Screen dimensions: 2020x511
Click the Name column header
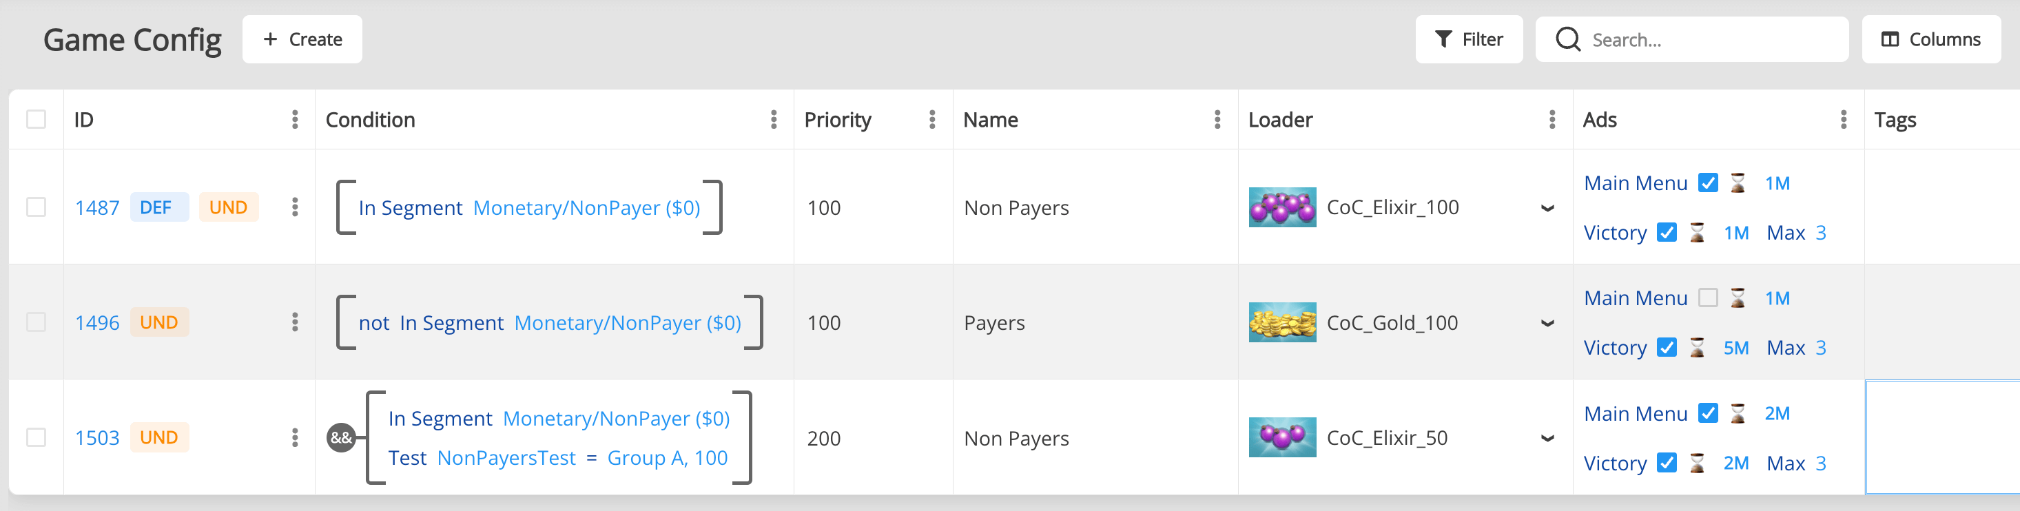click(991, 119)
